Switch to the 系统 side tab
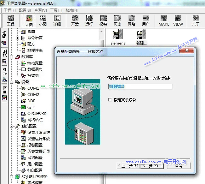This screenshot has height=184, width=205. click(4, 38)
